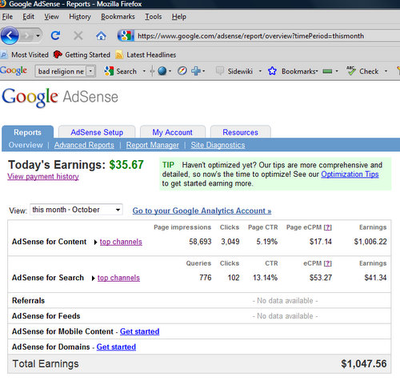Viewport: 400px width, 381px height.
Task: Open the History menu
Action: (x=80, y=17)
